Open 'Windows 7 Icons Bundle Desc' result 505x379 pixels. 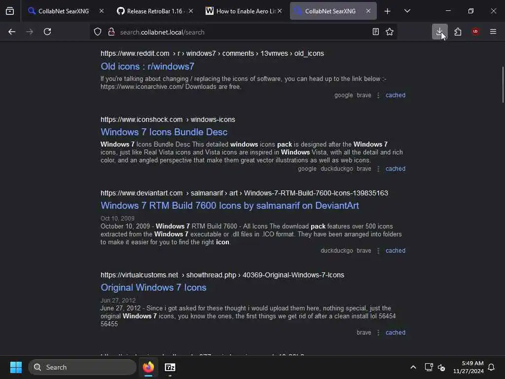coord(164,132)
